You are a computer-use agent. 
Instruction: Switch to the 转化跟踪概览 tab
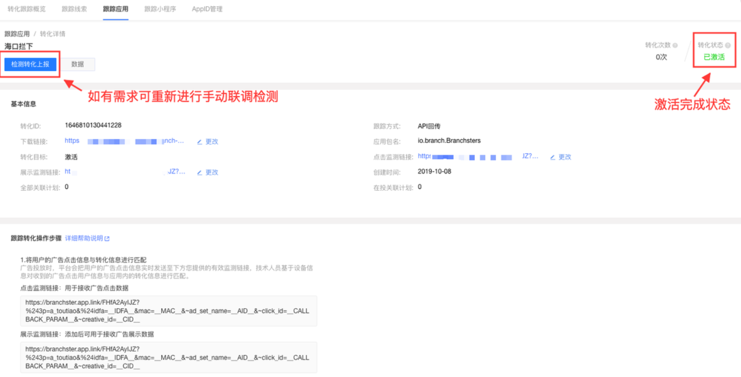coord(26,9)
